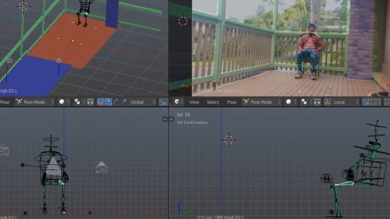
Task: Toggle the 3D manipulator axes icon in left header
Action: click(100, 102)
